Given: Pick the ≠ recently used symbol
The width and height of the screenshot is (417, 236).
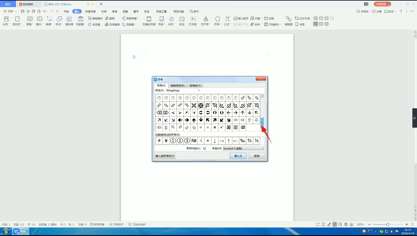Looking at the screenshot, I should [159, 141].
